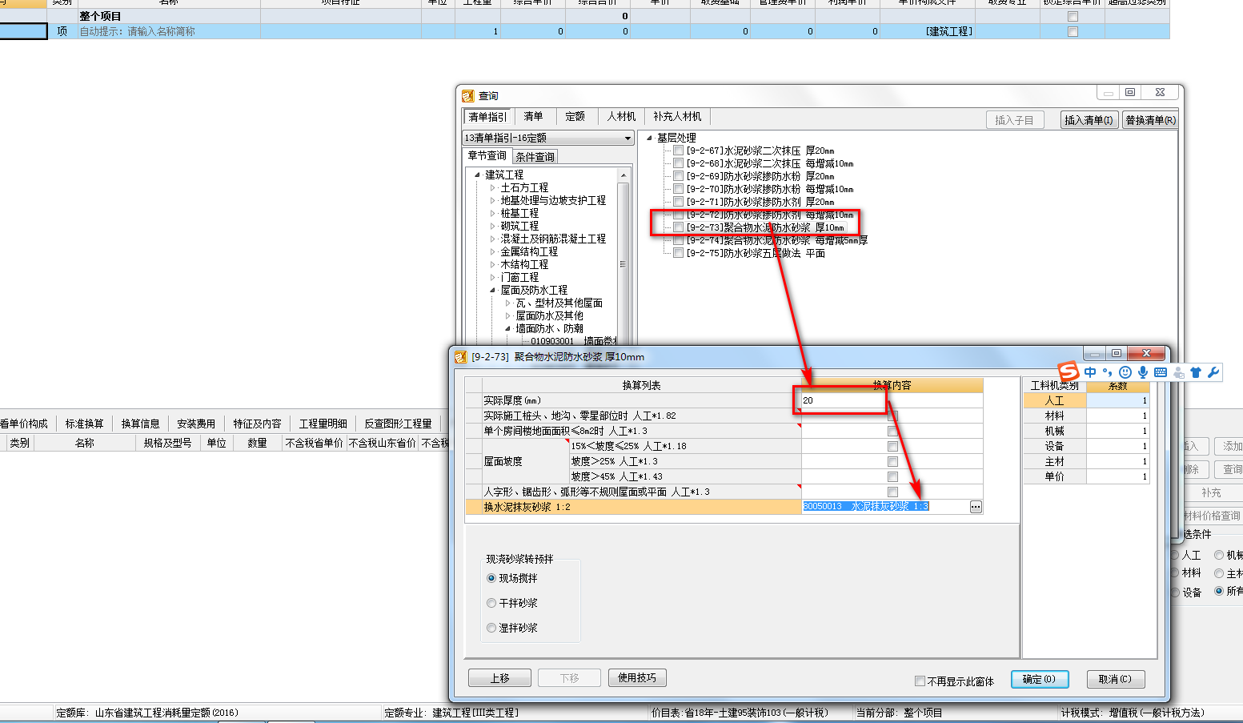Click the 使用技巧 button

tap(637, 678)
